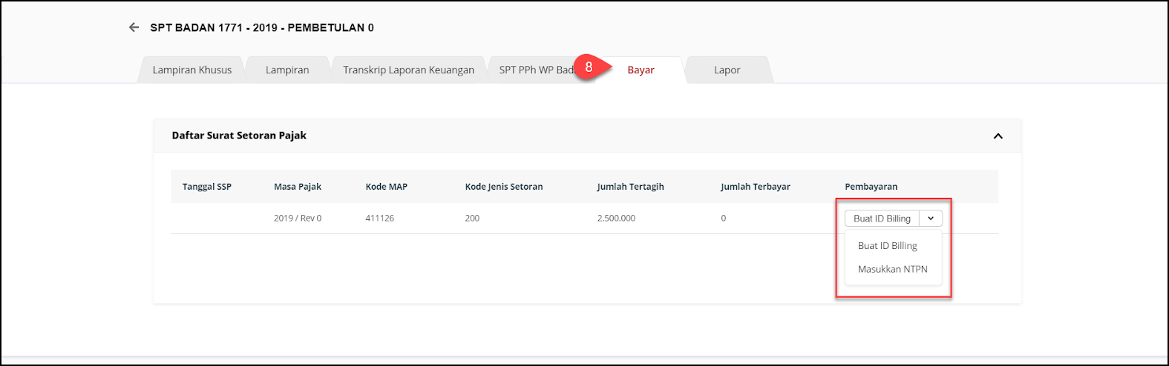This screenshot has width=1169, height=366.
Task: Click the Bayar tab
Action: click(x=641, y=70)
